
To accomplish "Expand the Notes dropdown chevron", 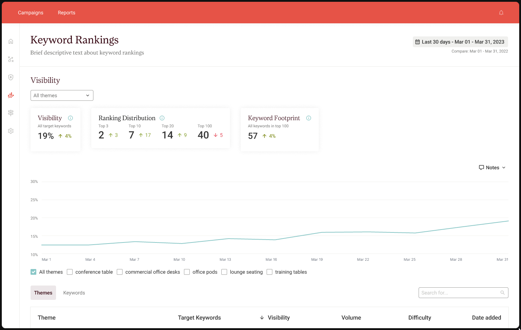I will [504, 168].
